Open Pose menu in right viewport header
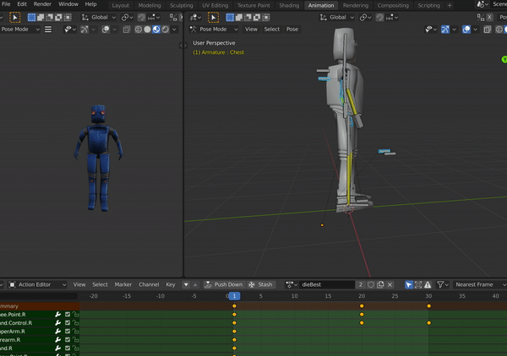 (x=292, y=29)
